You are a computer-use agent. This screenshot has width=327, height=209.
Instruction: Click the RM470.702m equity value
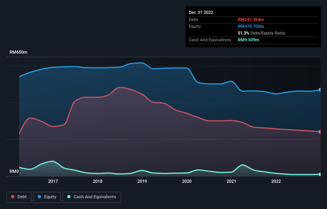coord(251,26)
